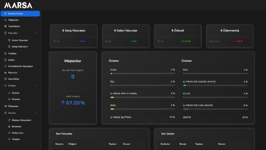The image size is (266, 150).
Task: Click the I507W product label
Action: coord(187,117)
